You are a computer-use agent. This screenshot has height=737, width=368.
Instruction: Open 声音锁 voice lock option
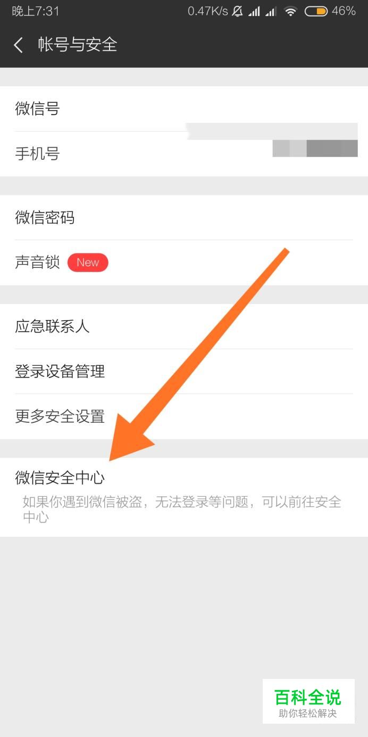[184, 263]
